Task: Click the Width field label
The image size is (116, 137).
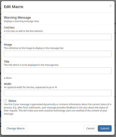Action: click(8, 84)
